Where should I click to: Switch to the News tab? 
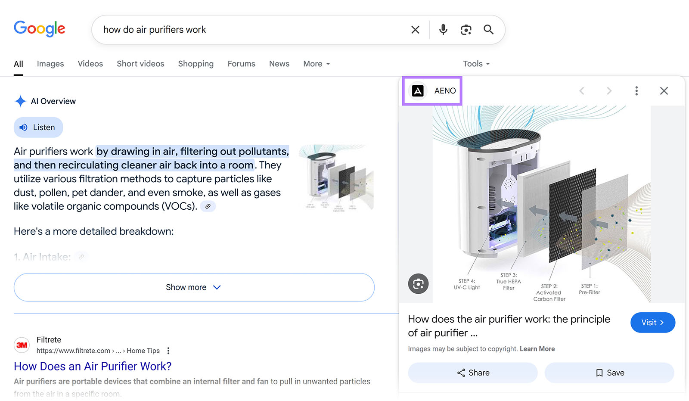click(279, 63)
